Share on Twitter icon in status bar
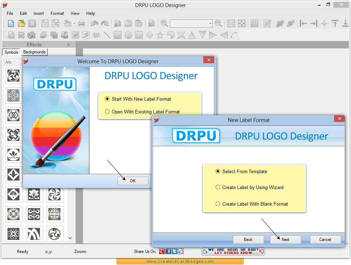351x265 pixels. [175, 251]
